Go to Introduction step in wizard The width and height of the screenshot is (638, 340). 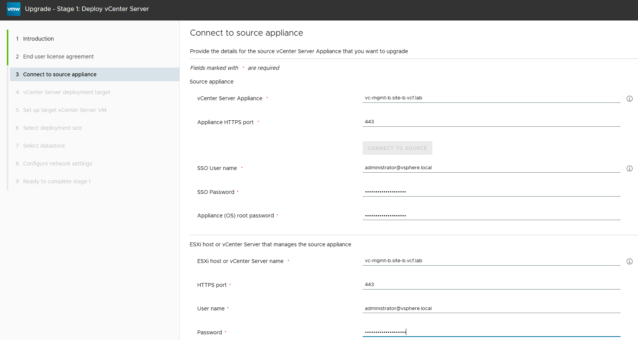click(38, 39)
